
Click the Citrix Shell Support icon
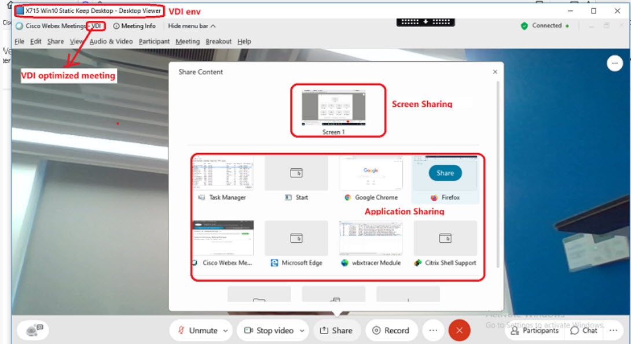(418, 263)
